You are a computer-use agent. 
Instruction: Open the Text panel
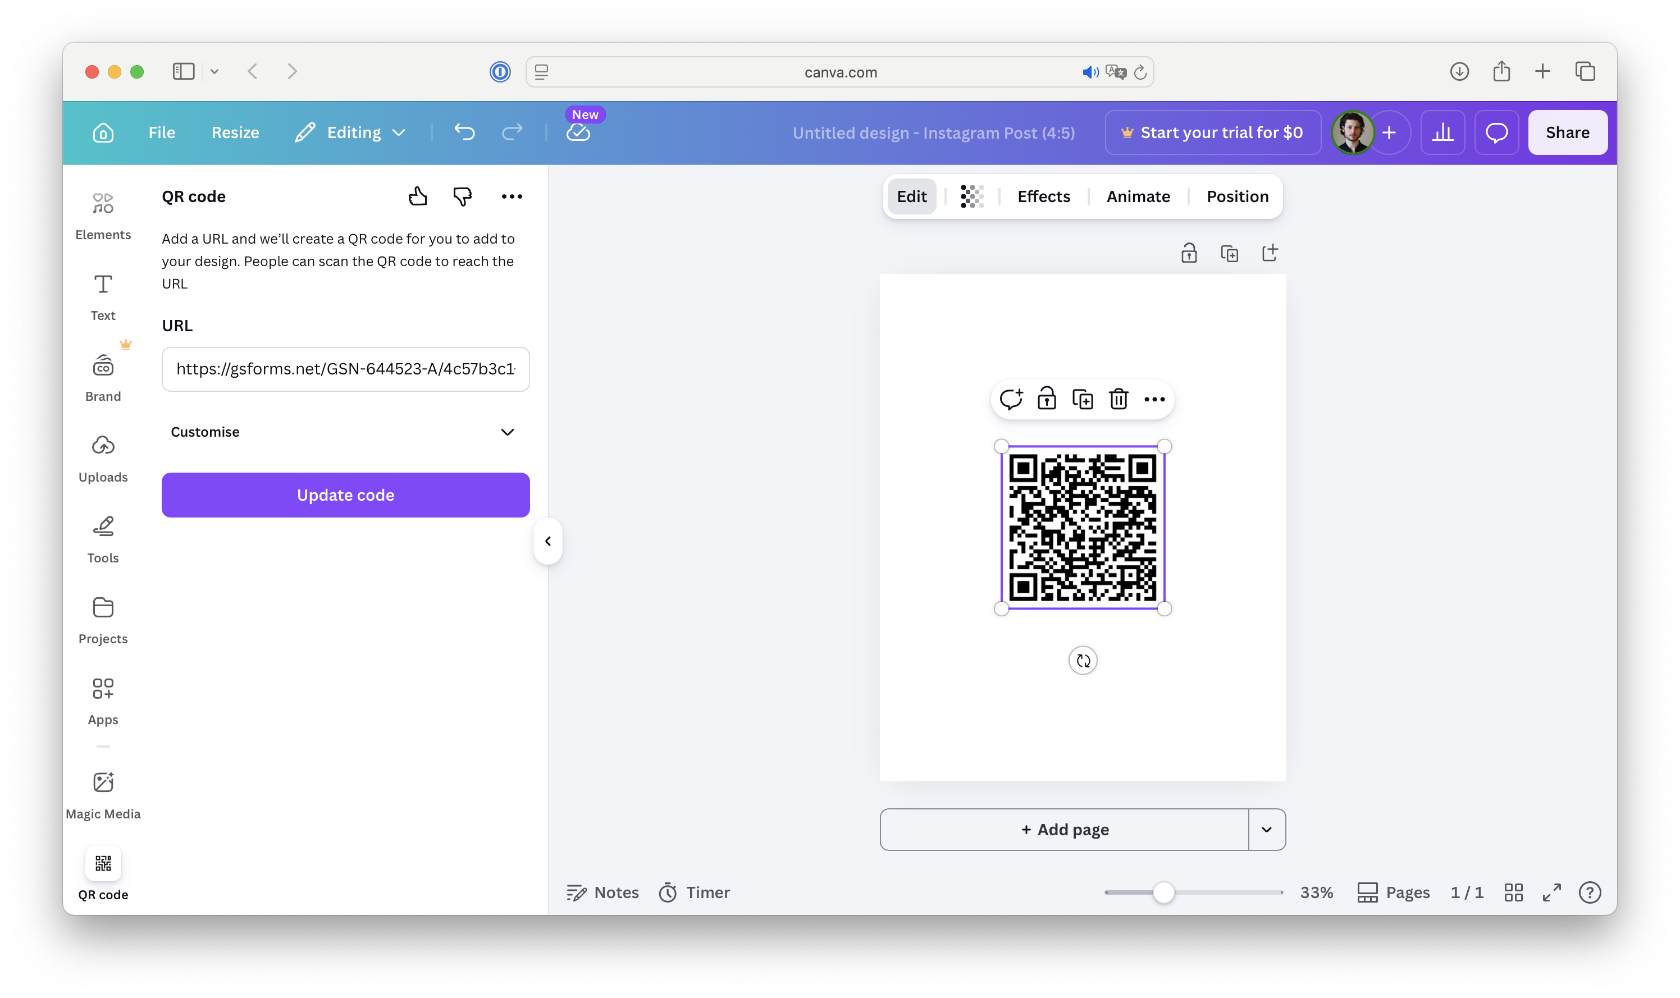point(103,296)
